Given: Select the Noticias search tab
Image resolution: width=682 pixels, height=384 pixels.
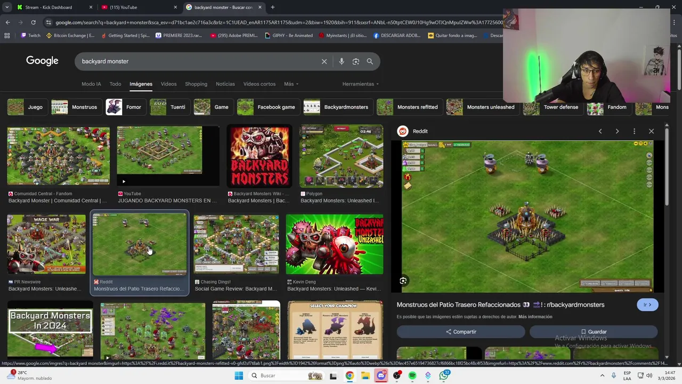Looking at the screenshot, I should [x=225, y=84].
